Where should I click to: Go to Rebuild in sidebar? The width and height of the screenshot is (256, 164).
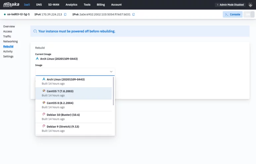coord(8,46)
